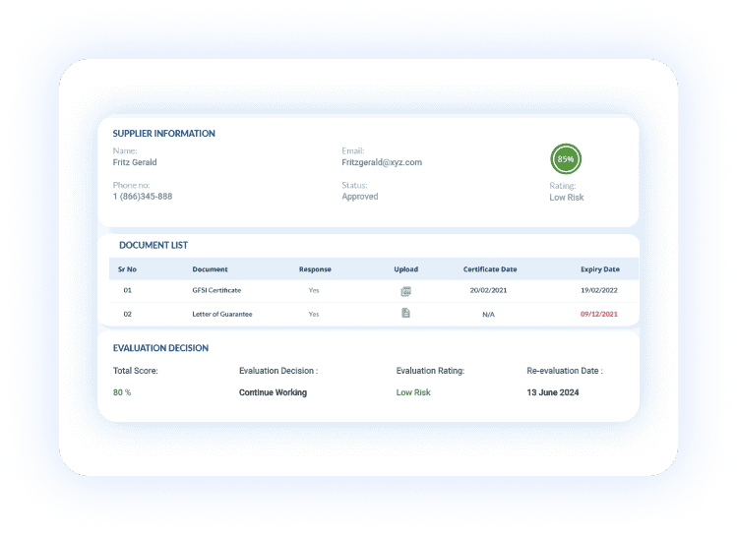Screen dimensions: 737x535
Task: Click the EVALUATION DECISION heading
Action: coord(160,348)
